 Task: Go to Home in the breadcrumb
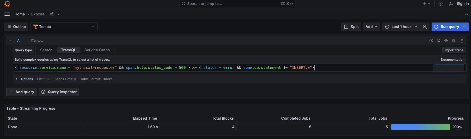click(19, 14)
